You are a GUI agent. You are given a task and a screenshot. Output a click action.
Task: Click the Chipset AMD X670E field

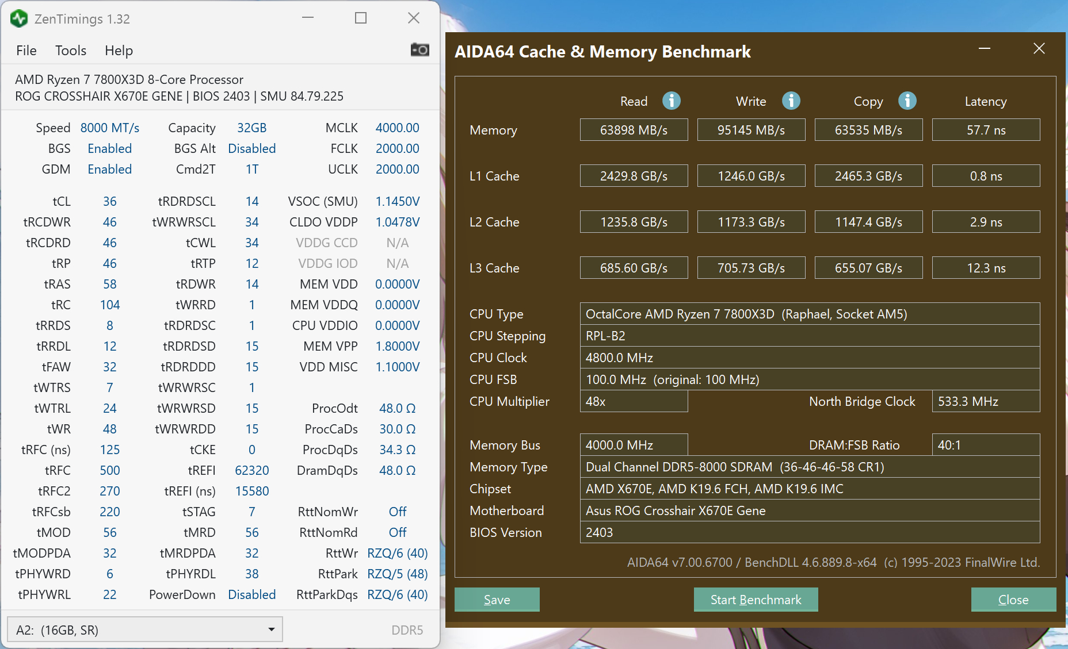[x=810, y=489]
